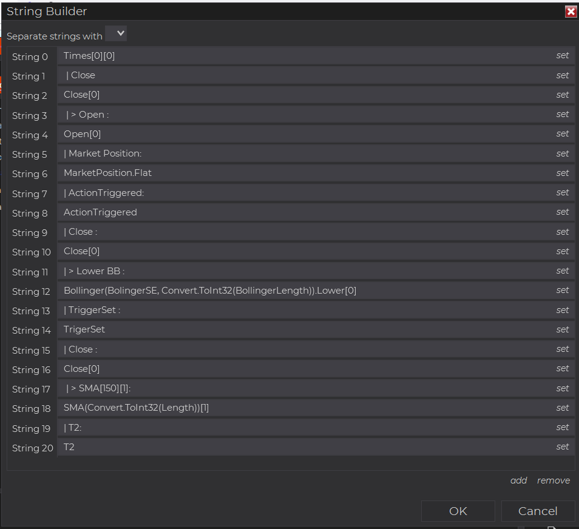Screen dimensions: 579x529
Task: Select the '| Close' field in String 1
Action: coord(316,75)
